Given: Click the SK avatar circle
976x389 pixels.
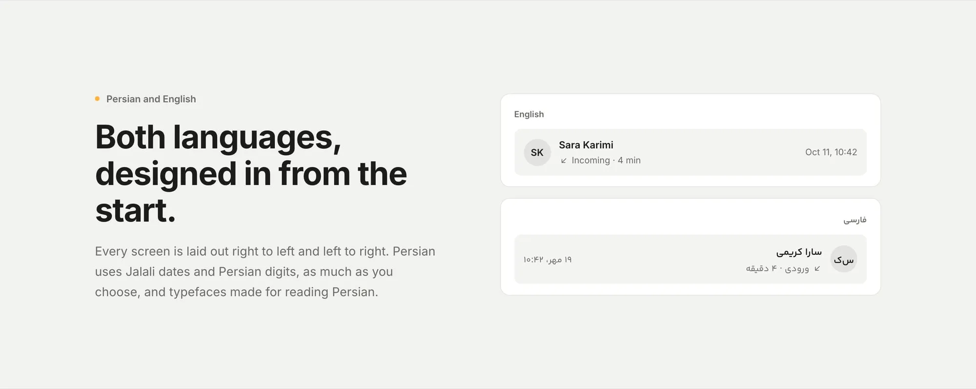Looking at the screenshot, I should pos(537,152).
